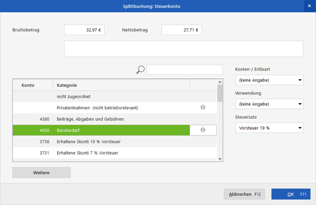Screen dimensions: 316x205
Task: Expand the Verwendung dropdown
Action: [x=269, y=104]
